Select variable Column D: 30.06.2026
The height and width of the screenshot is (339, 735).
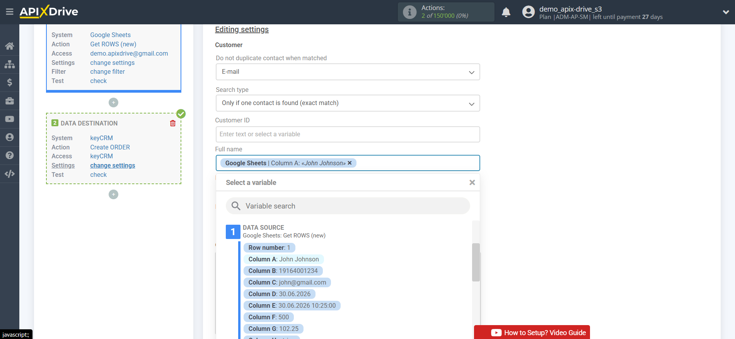[279, 294]
